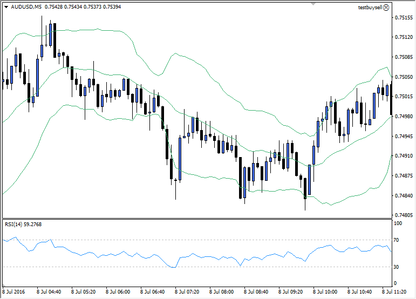Viewport: 416px width, 299px height.
Task: Click the 0.75155 price axis label
Action: 403,18
